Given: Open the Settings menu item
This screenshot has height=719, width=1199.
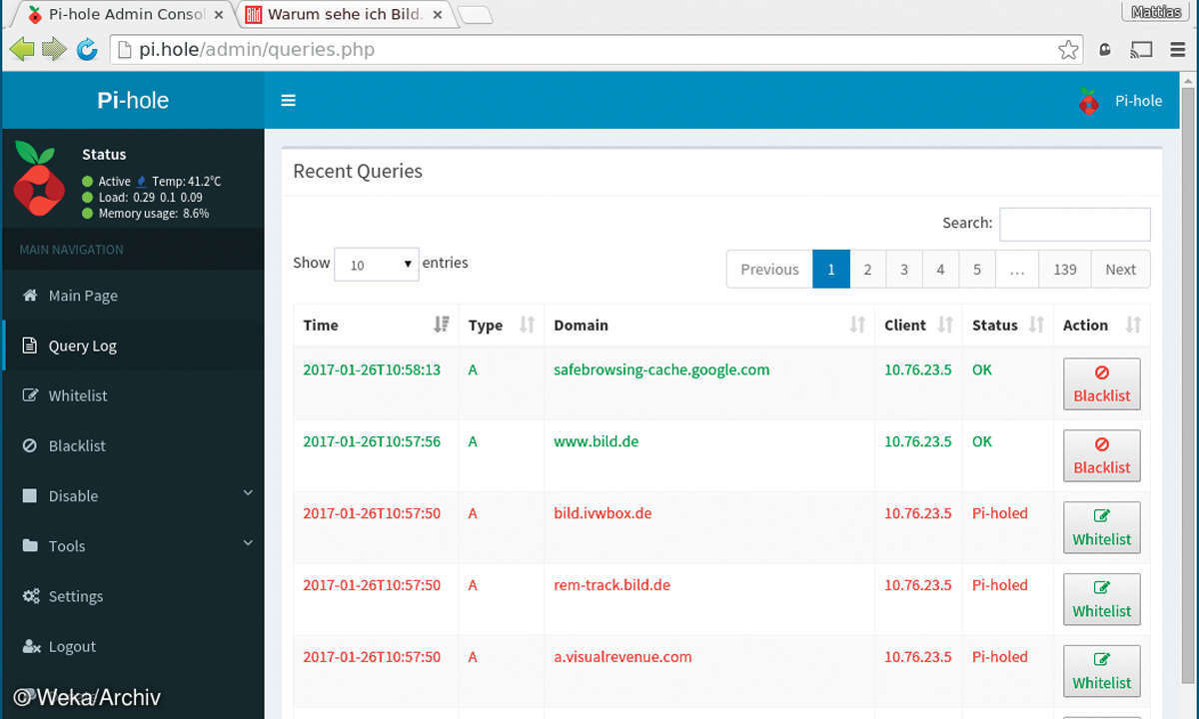Looking at the screenshot, I should click(133, 596).
